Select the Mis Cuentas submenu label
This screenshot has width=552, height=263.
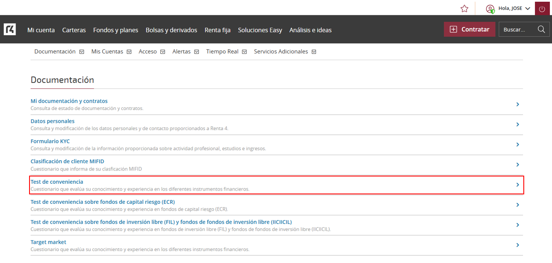coord(107,52)
